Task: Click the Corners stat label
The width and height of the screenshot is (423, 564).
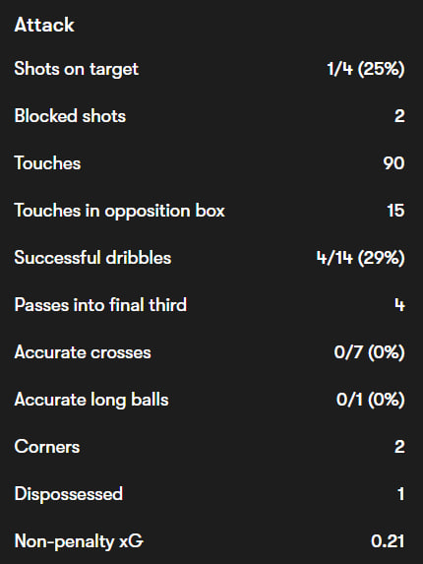Action: click(x=47, y=447)
